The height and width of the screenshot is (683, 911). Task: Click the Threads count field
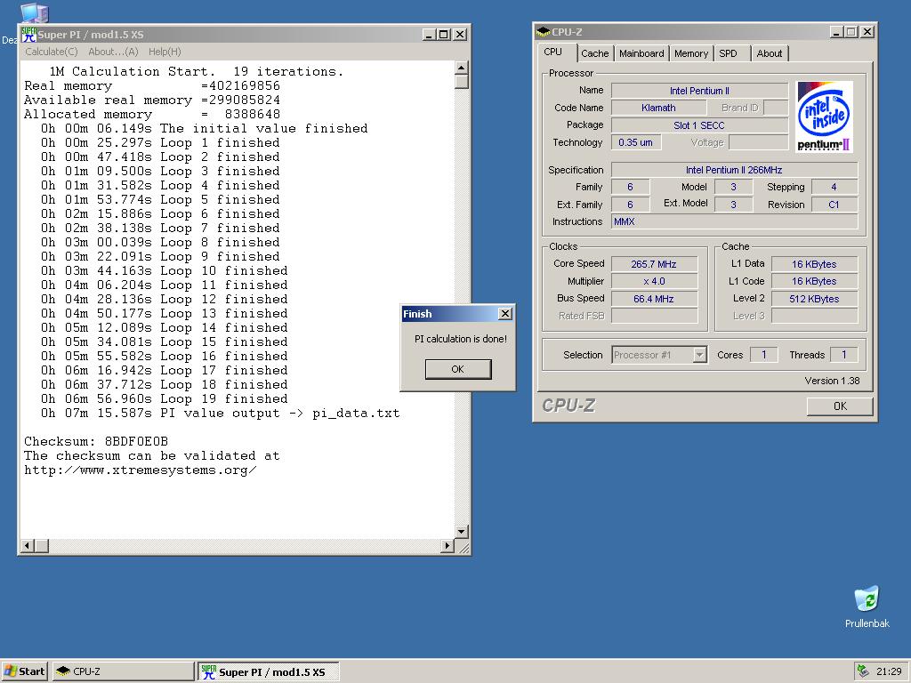pyautogui.click(x=843, y=355)
